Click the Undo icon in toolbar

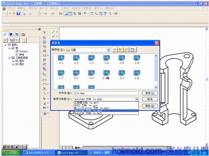pos(45,14)
